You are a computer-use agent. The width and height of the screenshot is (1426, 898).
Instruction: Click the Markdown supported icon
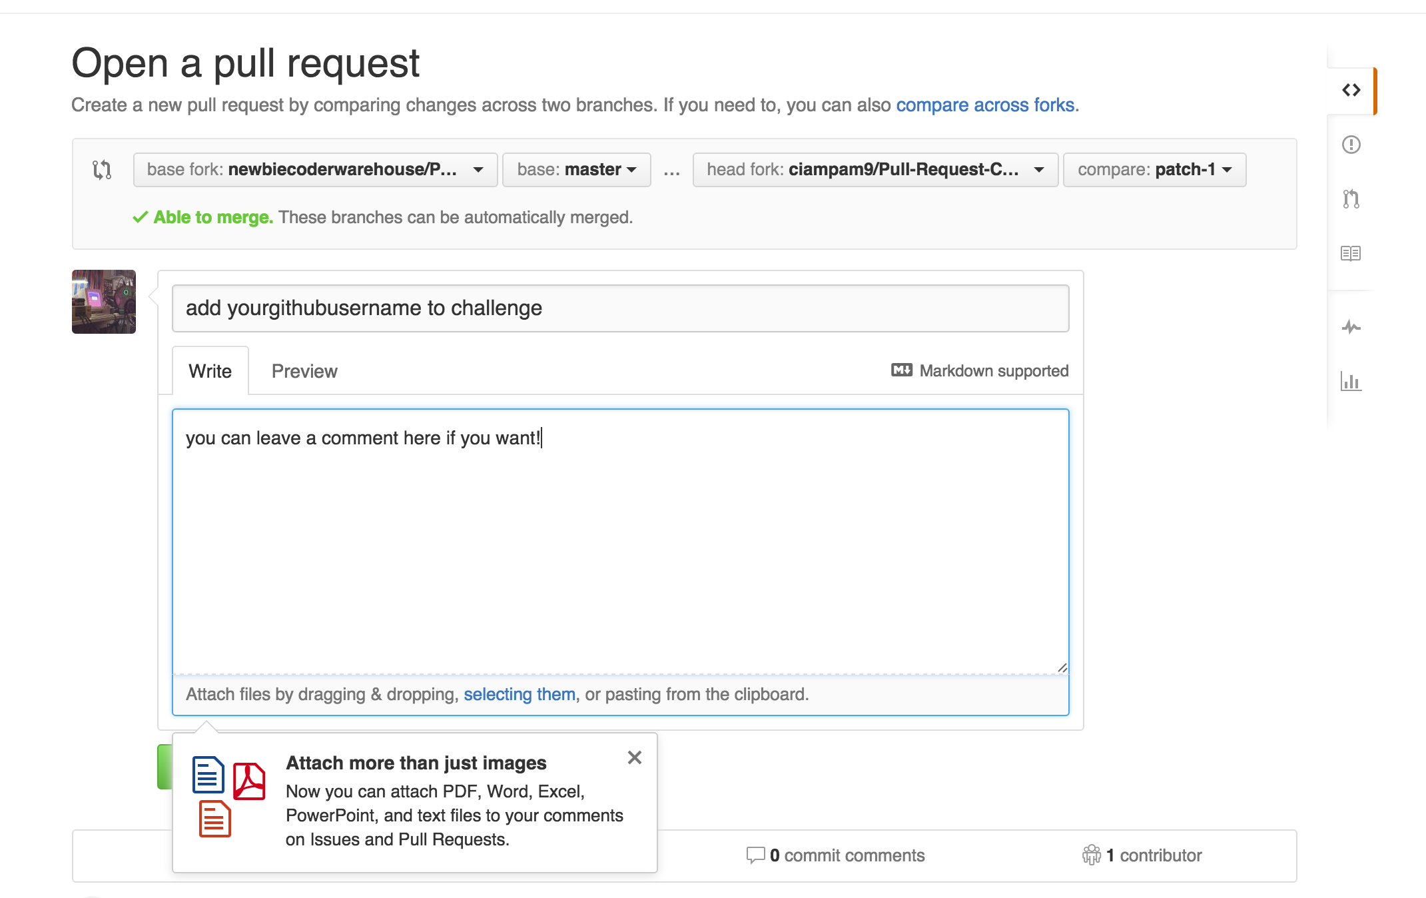click(x=902, y=370)
